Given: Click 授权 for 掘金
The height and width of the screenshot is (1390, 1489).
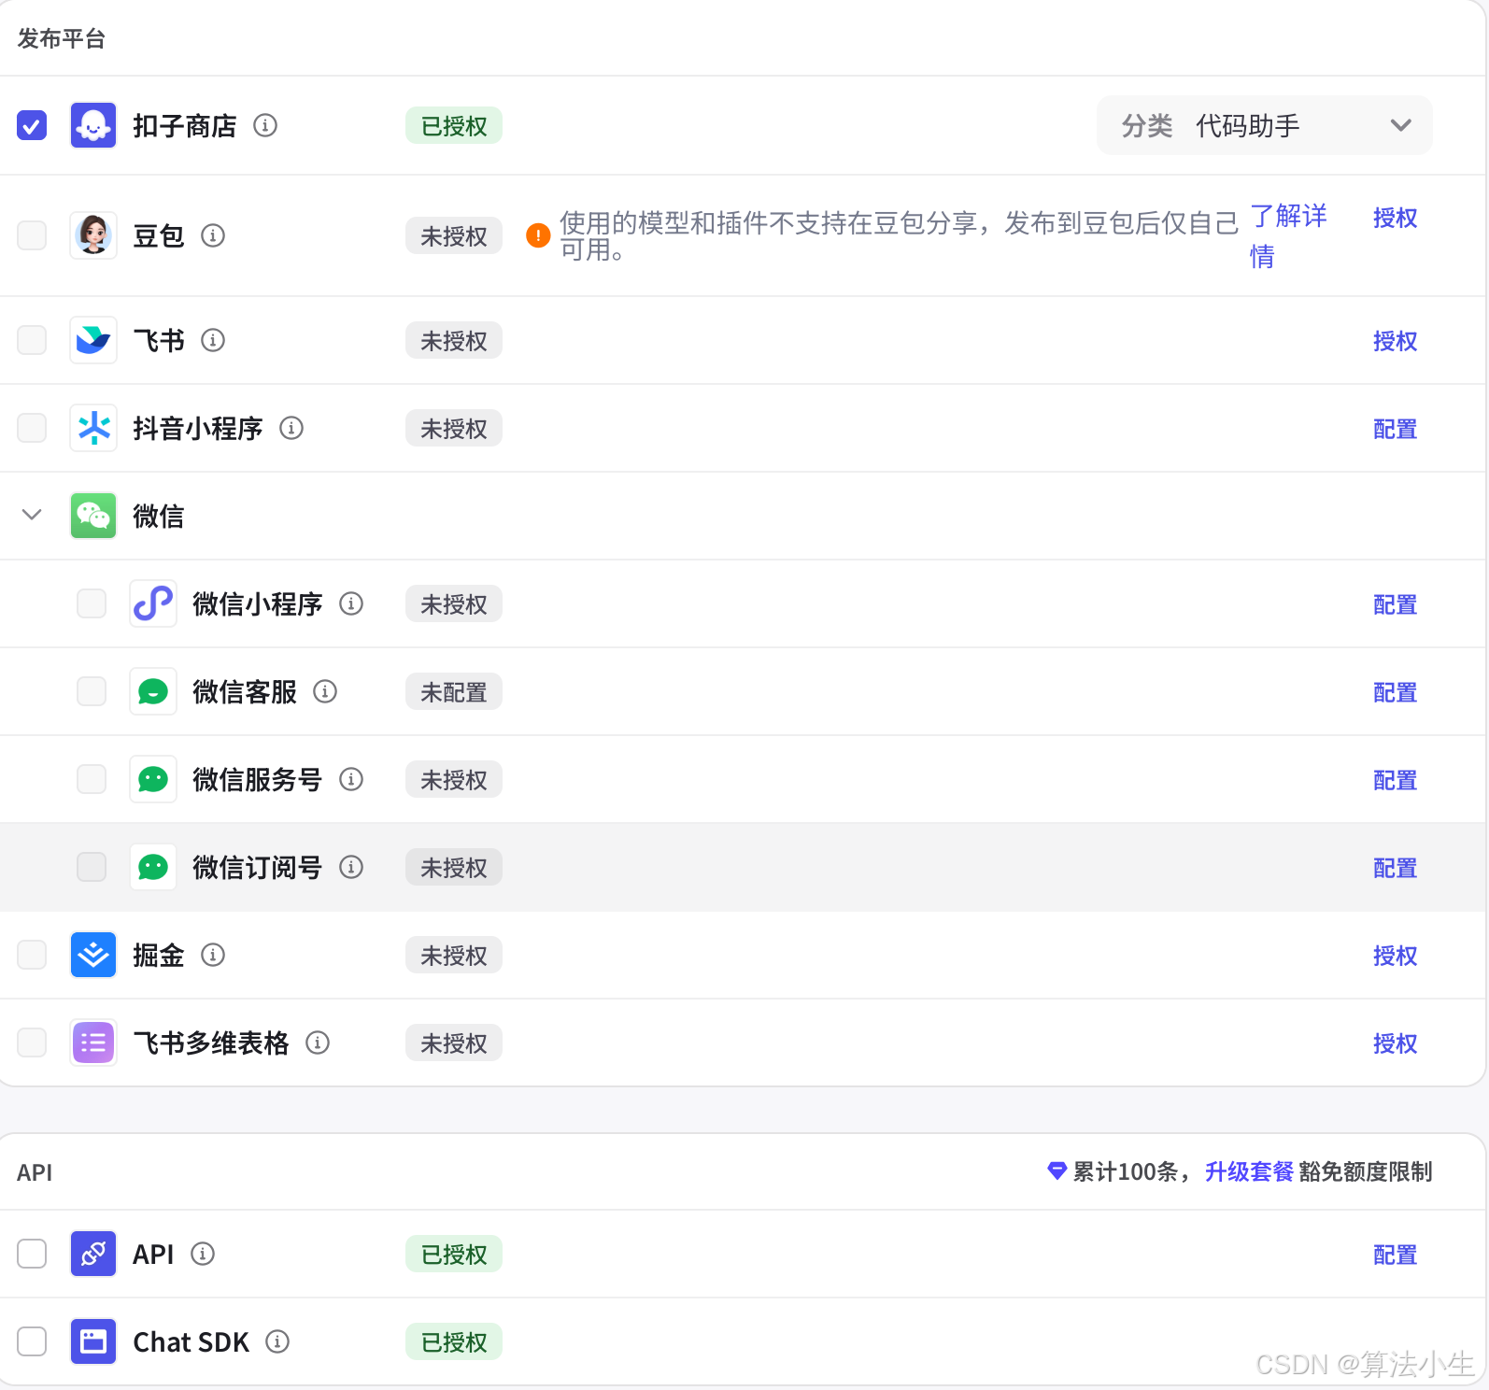Looking at the screenshot, I should point(1395,956).
